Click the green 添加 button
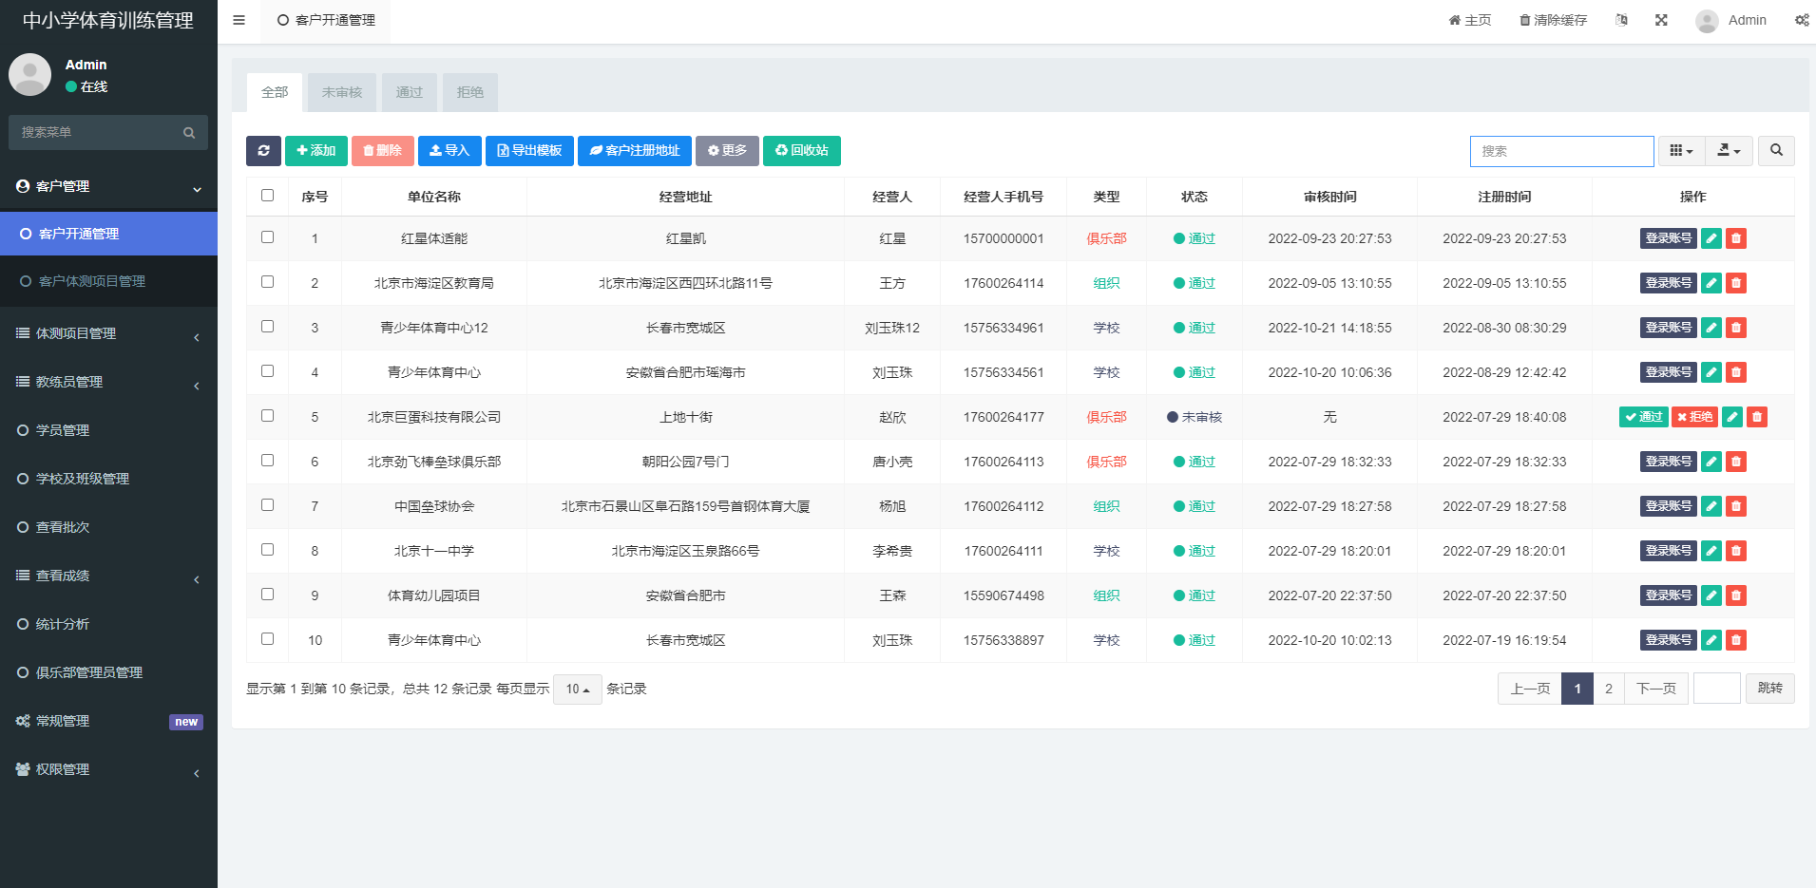Image resolution: width=1816 pixels, height=888 pixels. point(315,151)
